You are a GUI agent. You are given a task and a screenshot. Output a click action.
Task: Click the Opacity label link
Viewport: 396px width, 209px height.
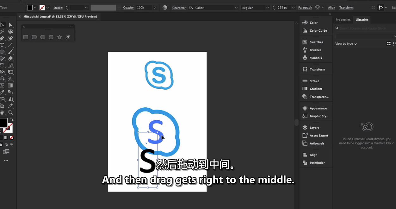(x=129, y=8)
